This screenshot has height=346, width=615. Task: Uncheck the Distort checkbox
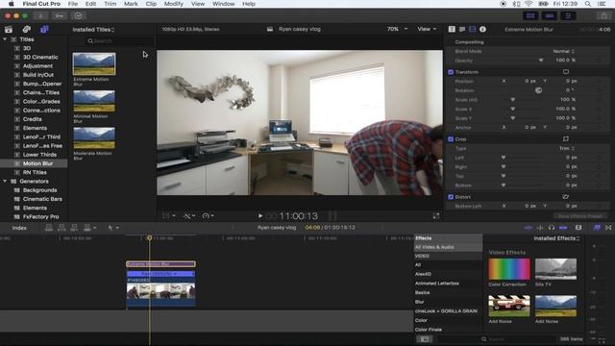point(451,197)
